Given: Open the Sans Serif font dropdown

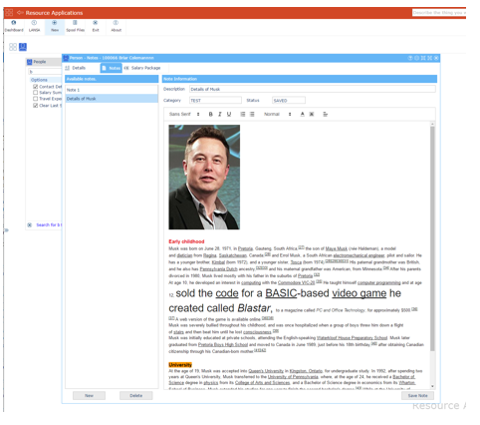Looking at the screenshot, I should coord(184,114).
